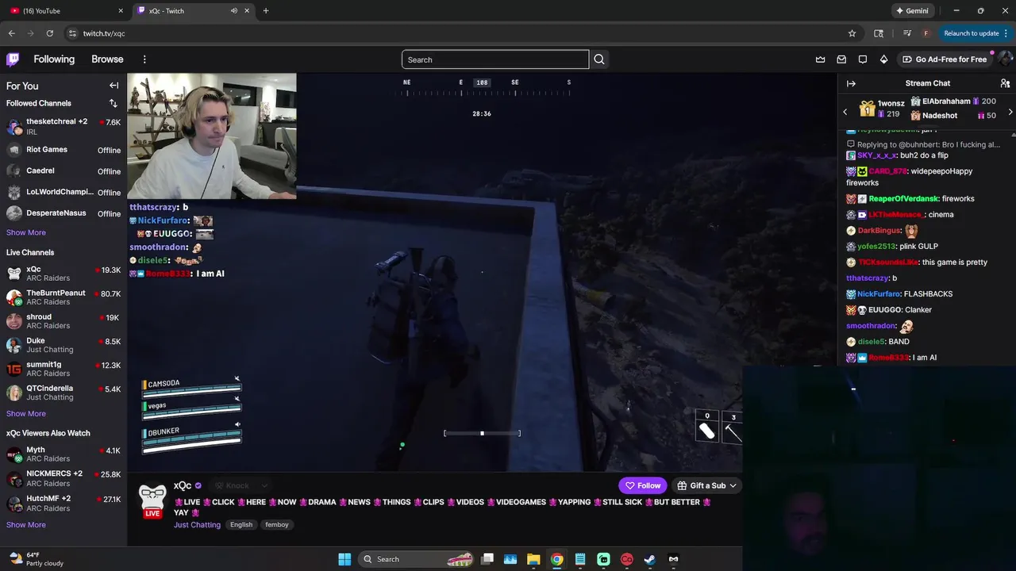
Task: Open Whispers speech bubble icon
Action: pos(863,59)
